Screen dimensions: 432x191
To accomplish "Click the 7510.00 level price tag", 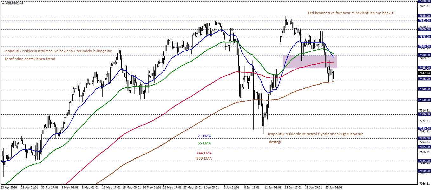I will (424, 55).
